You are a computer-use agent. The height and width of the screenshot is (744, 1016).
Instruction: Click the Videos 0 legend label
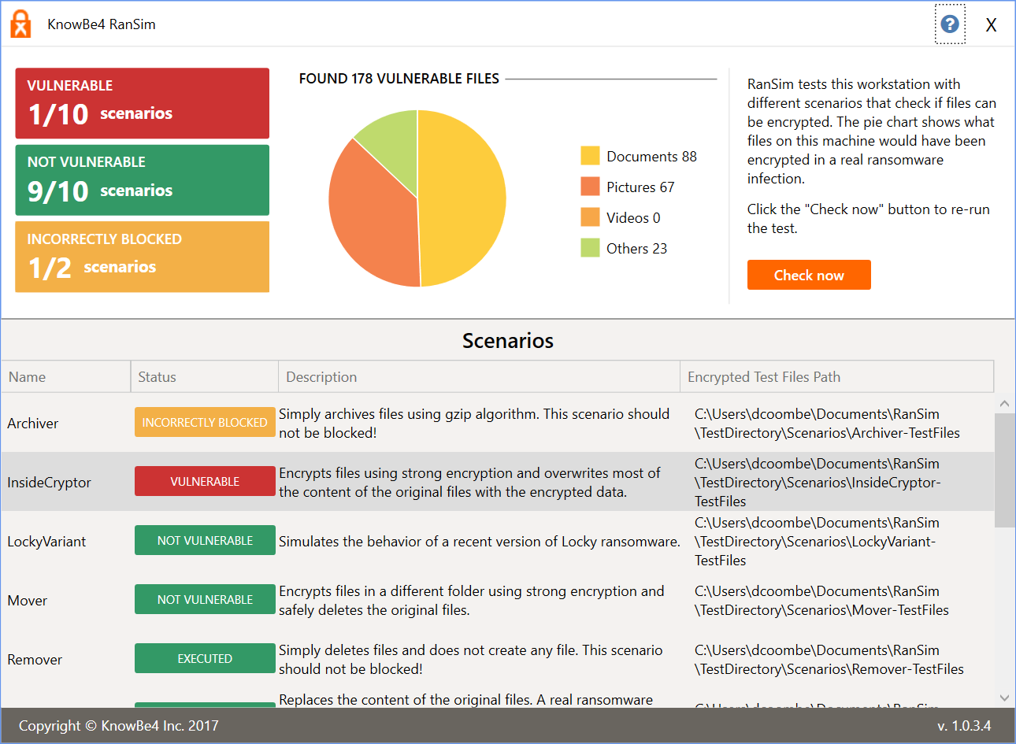click(633, 218)
